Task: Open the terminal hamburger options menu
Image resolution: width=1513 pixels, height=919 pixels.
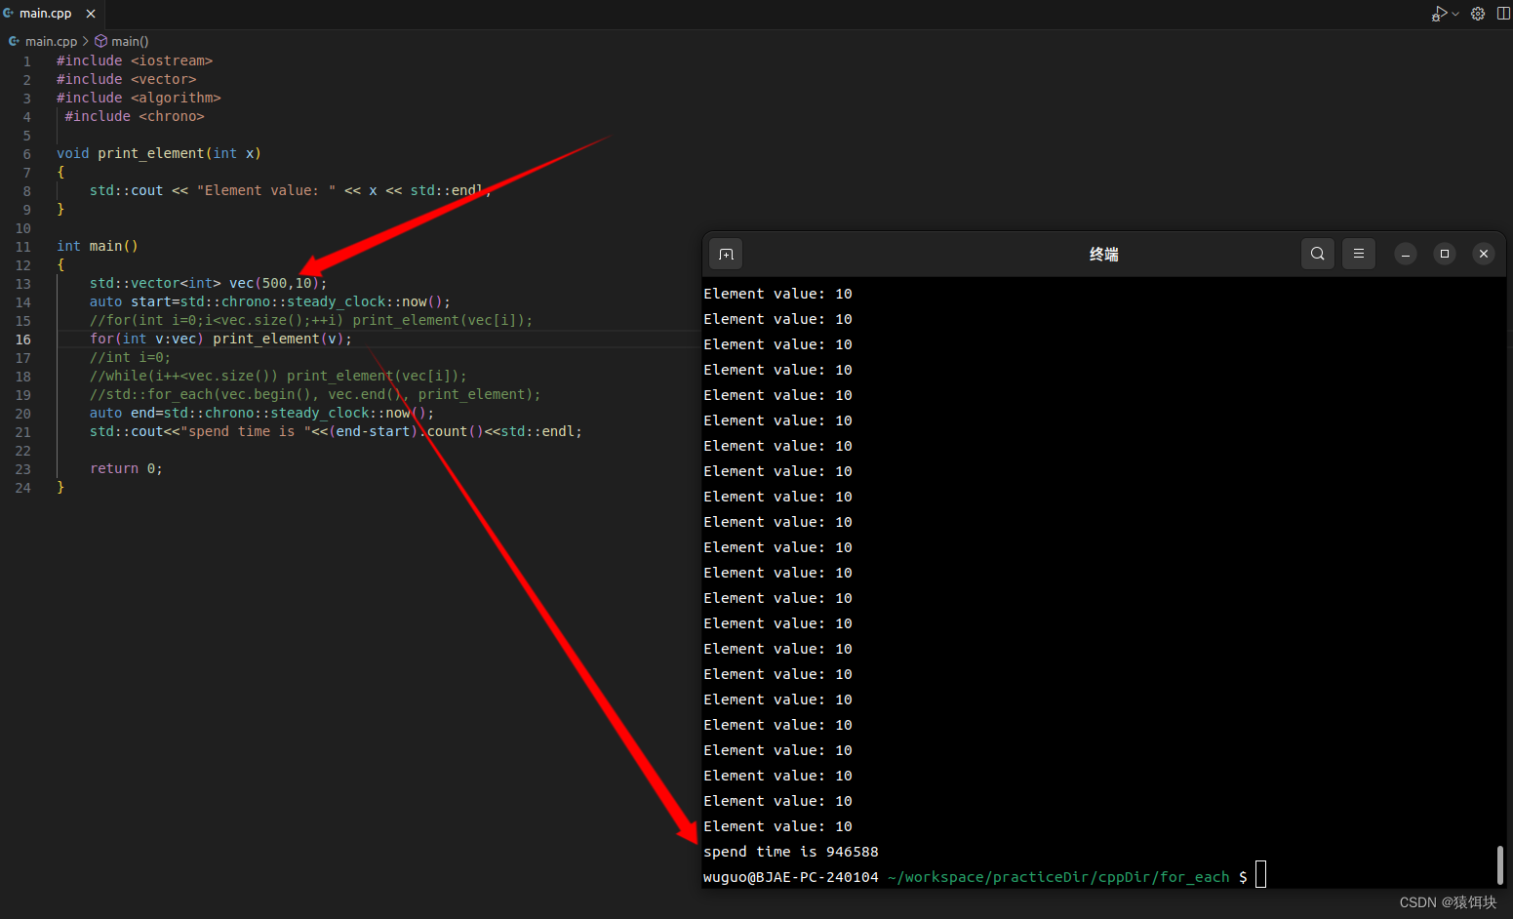Action: [1359, 254]
